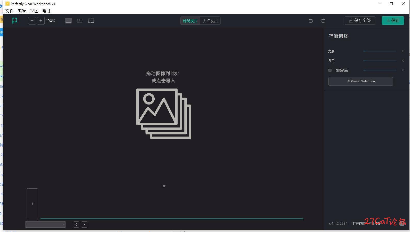This screenshot has width=410, height=232.
Task: Click the Perfectly Clear Workbench title bar icon
Action: coord(7,4)
